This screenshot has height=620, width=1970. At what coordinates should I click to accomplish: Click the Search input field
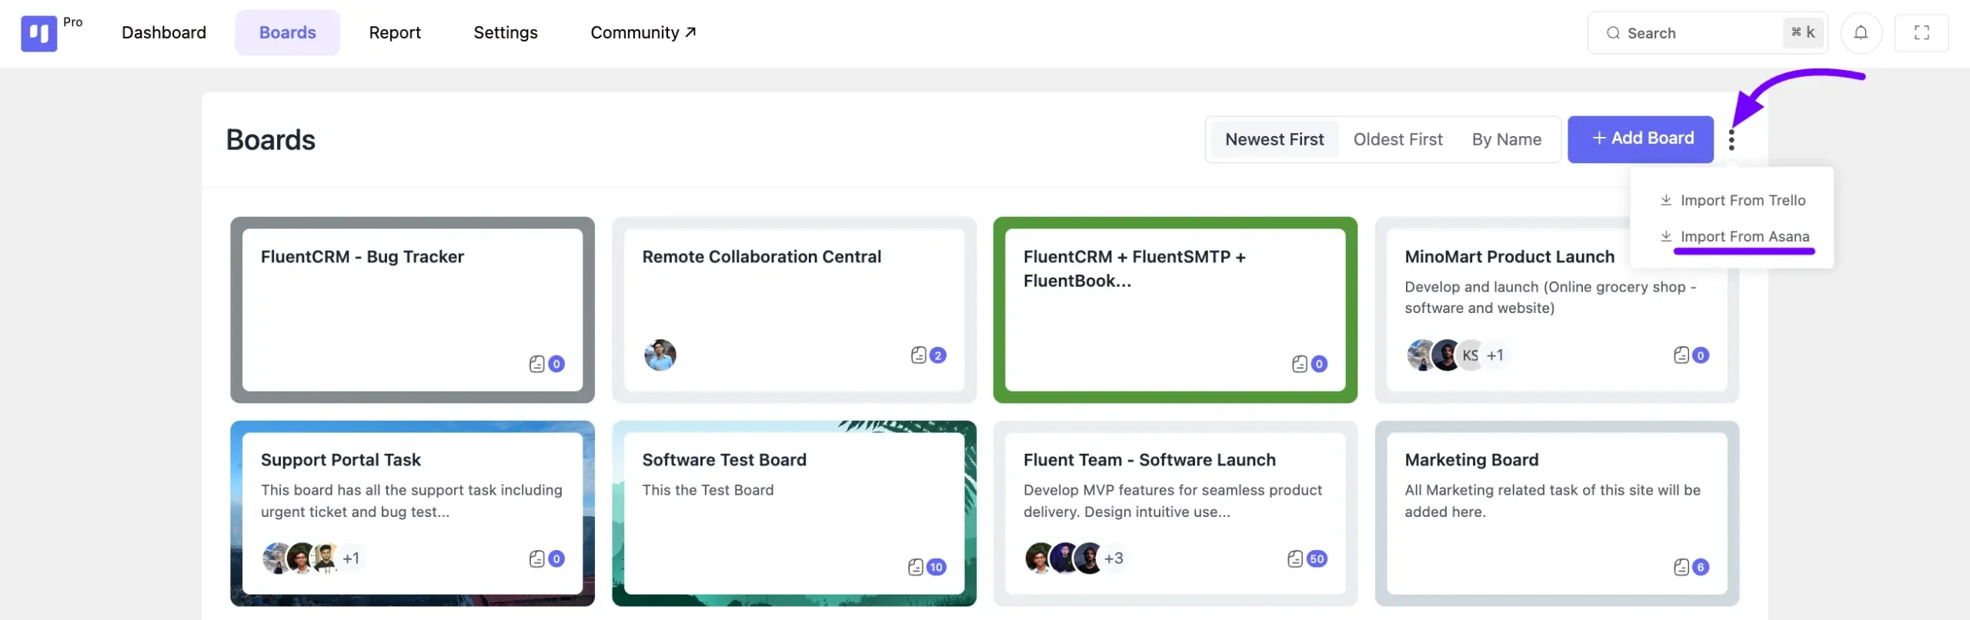pyautogui.click(x=1708, y=32)
